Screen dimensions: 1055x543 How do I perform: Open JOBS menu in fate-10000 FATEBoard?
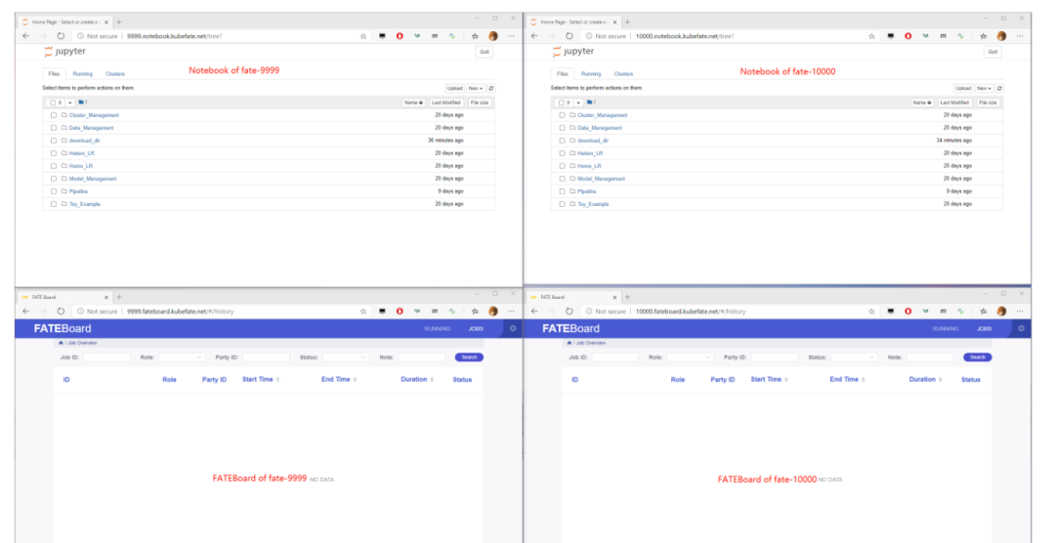coord(985,329)
